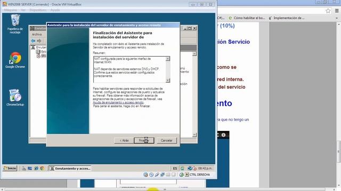The width and height of the screenshot is (341, 191).
Task: Click the VirtualBox USB status icon
Action: [x=157, y=175]
